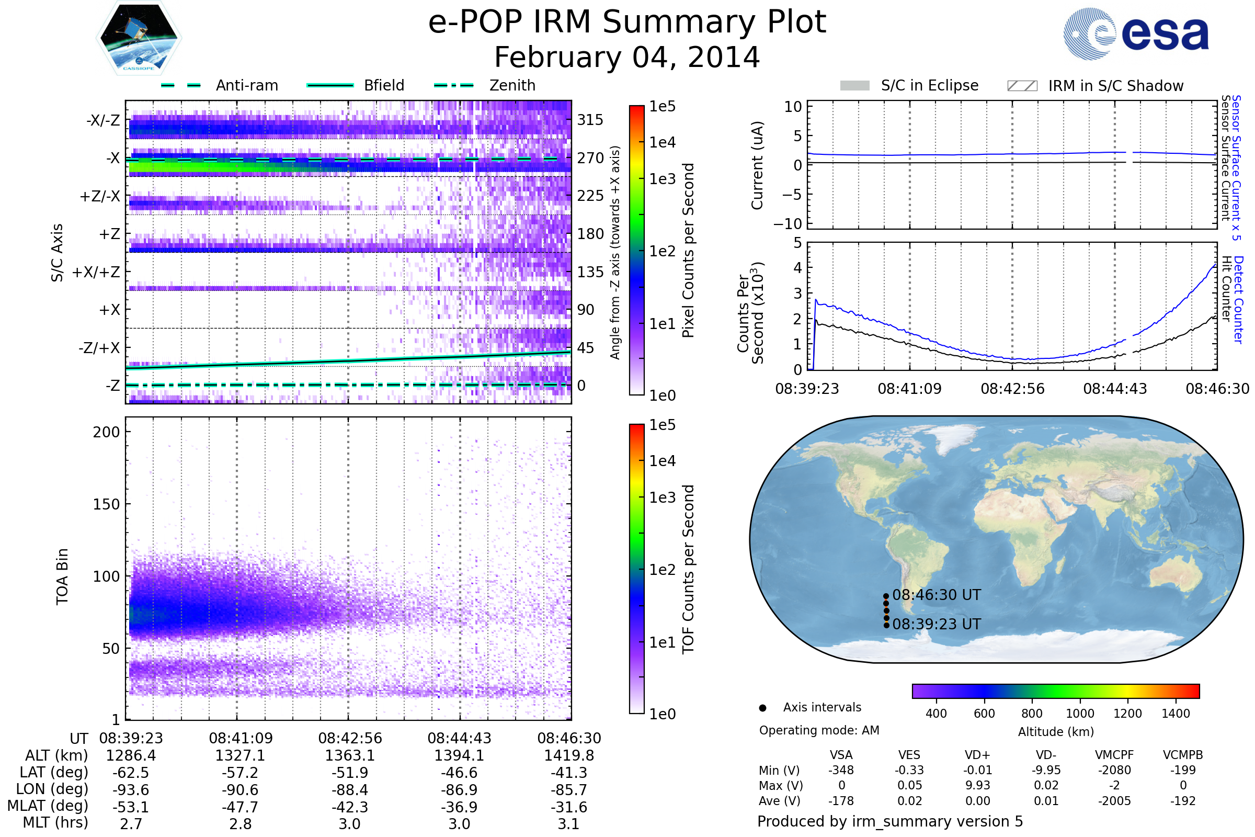
Task: Click the horizontal Altitude (km) colorbar
Action: [x=1055, y=691]
